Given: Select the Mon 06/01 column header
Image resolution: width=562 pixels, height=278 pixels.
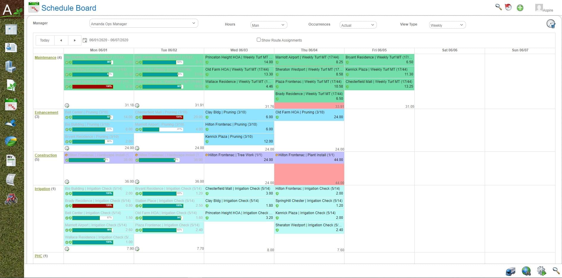Looking at the screenshot, I should click(99, 50).
